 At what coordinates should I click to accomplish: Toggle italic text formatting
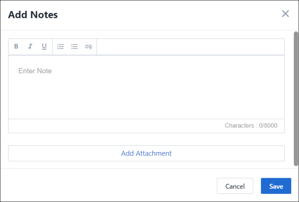tap(30, 47)
